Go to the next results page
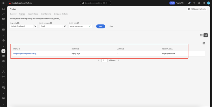 (x=118, y=60)
